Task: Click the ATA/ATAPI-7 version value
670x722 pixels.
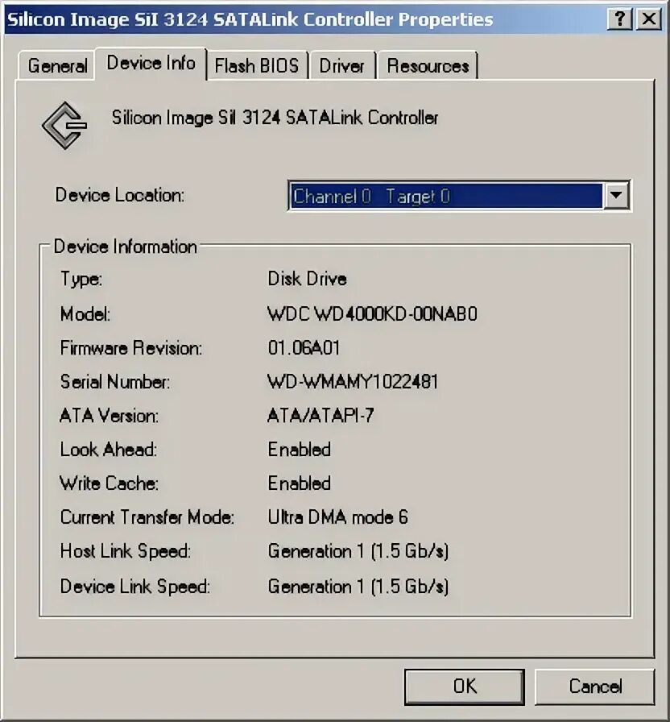Action: click(x=321, y=416)
